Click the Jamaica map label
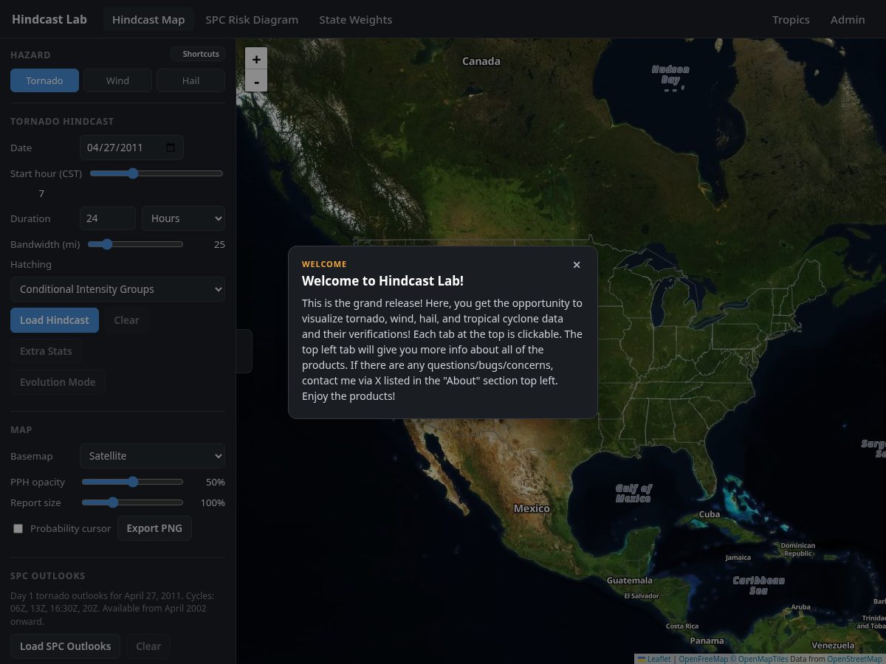 tap(738, 558)
